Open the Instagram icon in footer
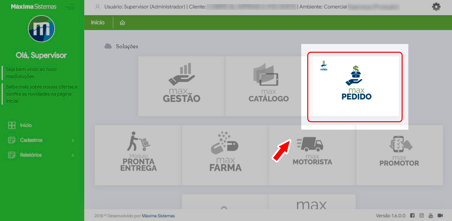This screenshot has height=221, width=452. [421, 216]
